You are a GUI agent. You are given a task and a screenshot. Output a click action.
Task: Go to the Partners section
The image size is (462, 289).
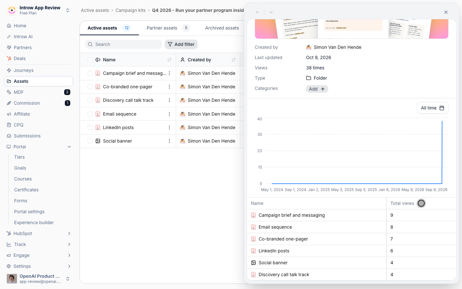pos(38,48)
